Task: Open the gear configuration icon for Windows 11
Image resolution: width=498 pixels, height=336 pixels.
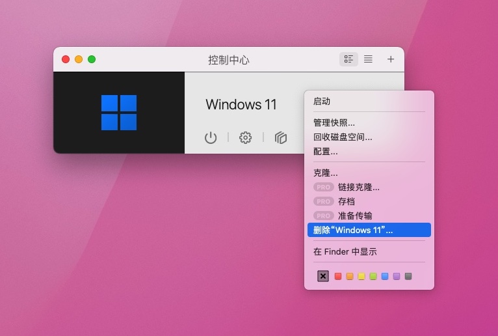Action: coord(245,137)
